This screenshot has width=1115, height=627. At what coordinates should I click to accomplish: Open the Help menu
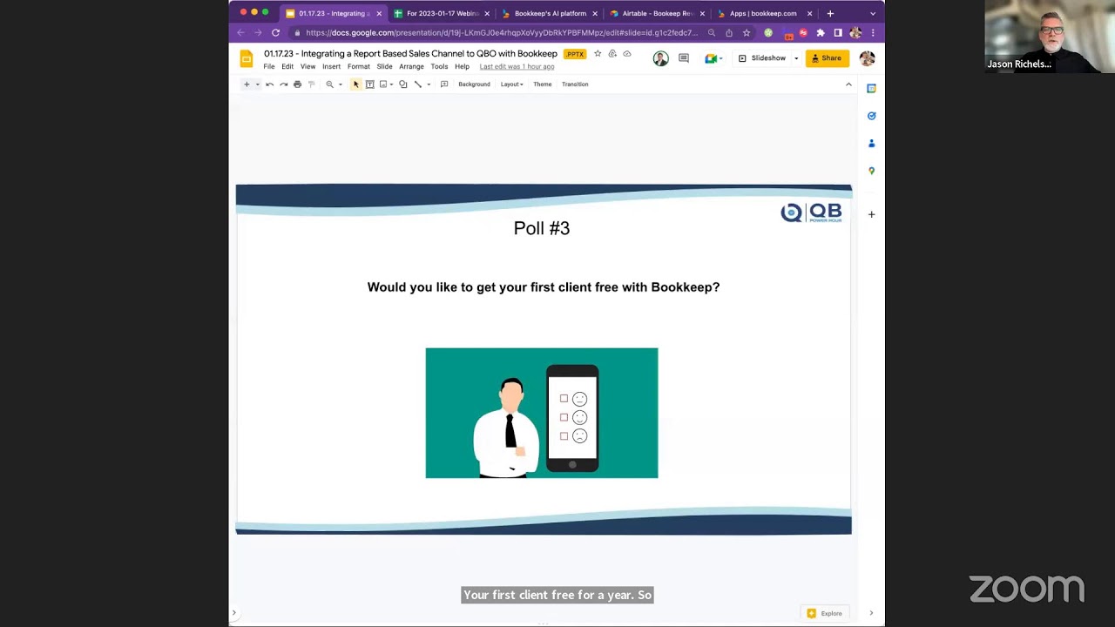pos(462,67)
